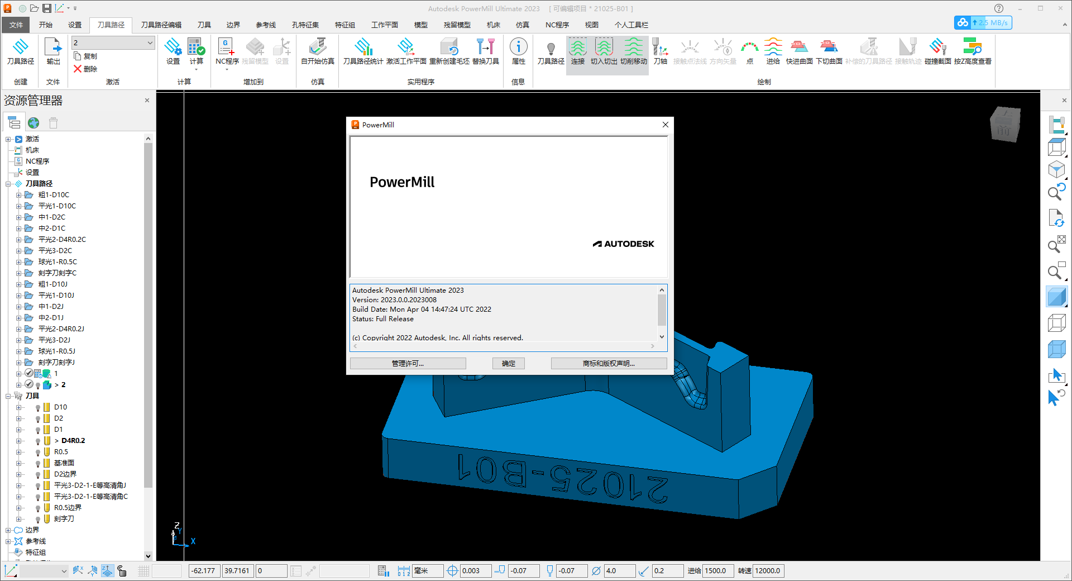1072x581 pixels.
Task: Click the selection cursor icon on right toolbar
Action: pyautogui.click(x=1056, y=375)
